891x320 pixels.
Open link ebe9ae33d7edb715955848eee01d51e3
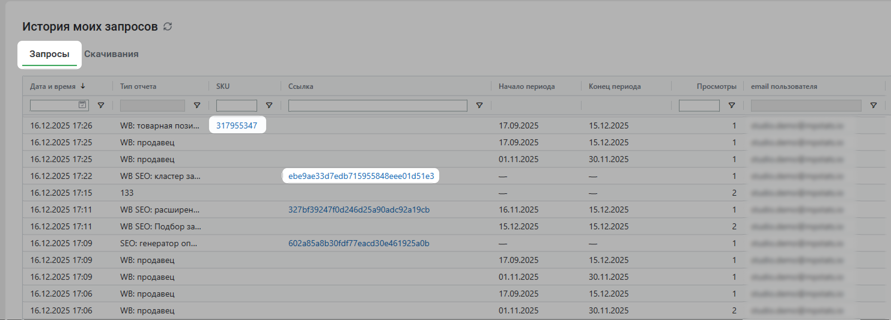pos(361,176)
